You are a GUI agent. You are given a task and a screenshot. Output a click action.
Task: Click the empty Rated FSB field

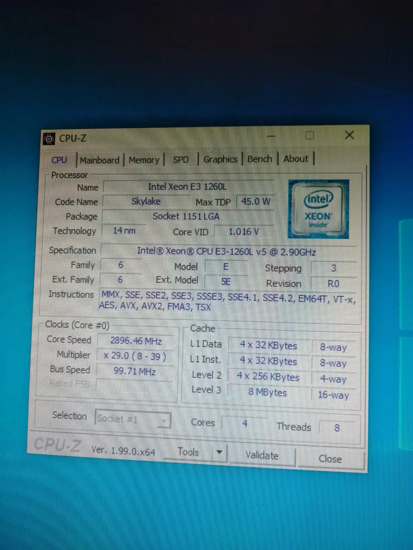[135, 386]
